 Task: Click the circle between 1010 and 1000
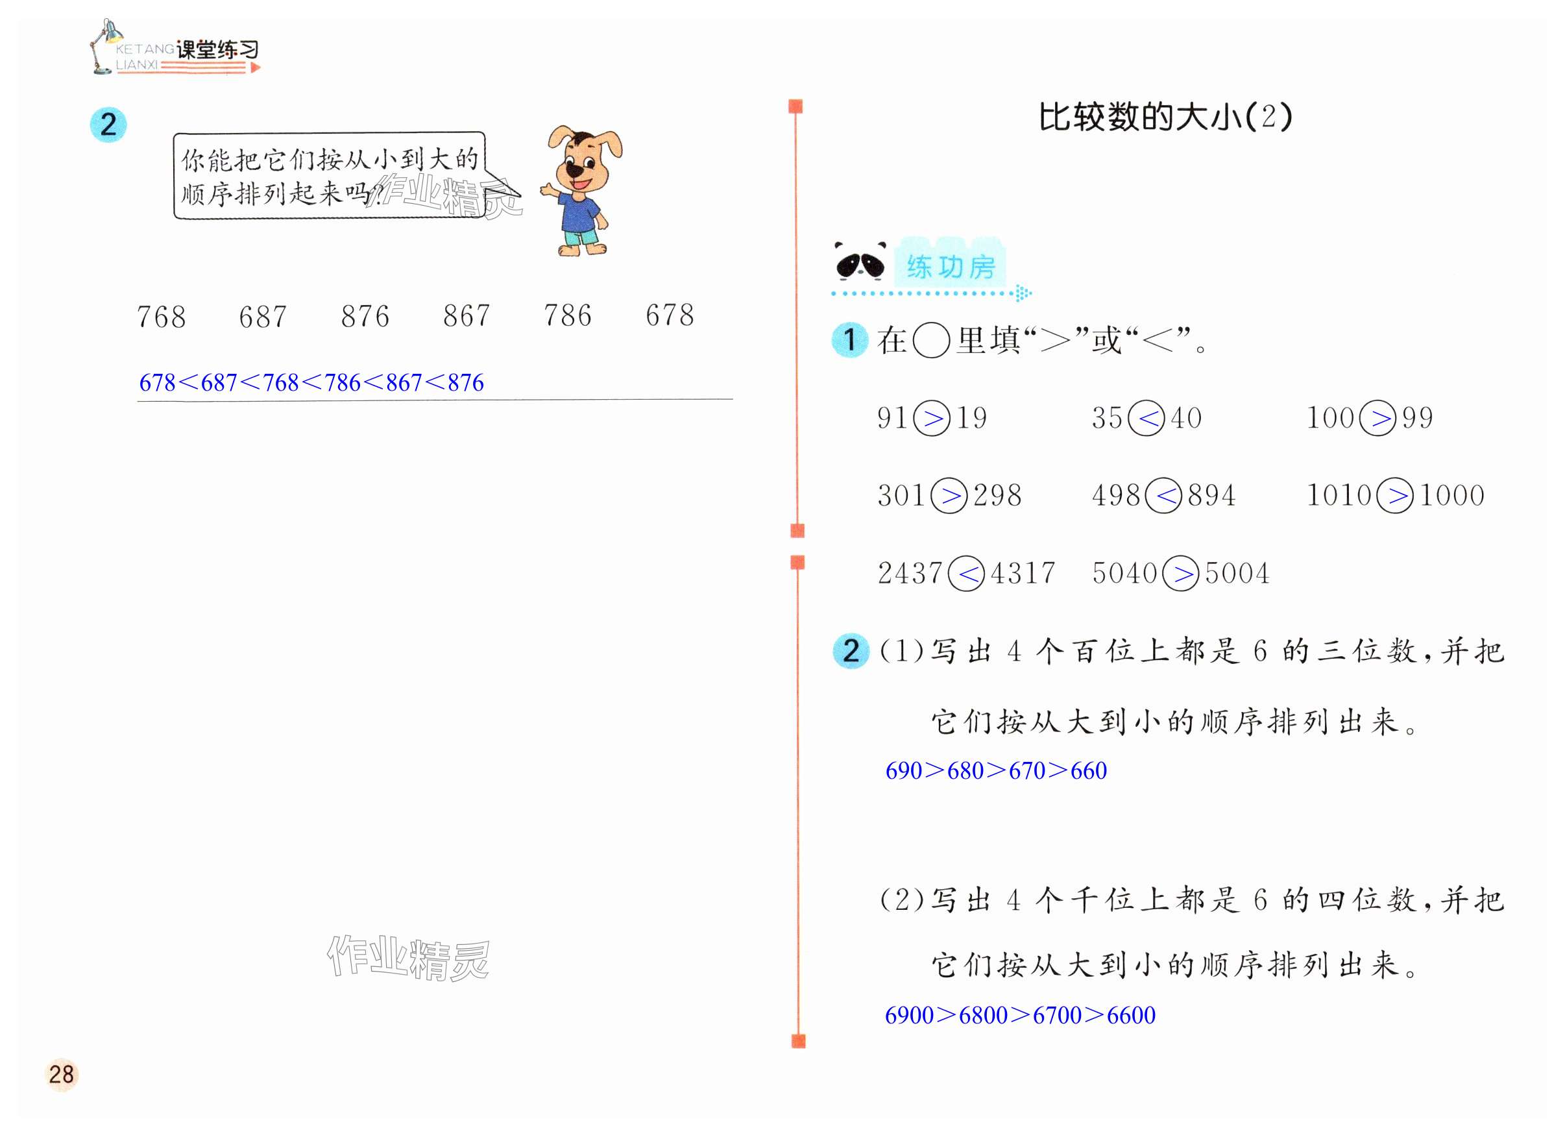(1394, 496)
